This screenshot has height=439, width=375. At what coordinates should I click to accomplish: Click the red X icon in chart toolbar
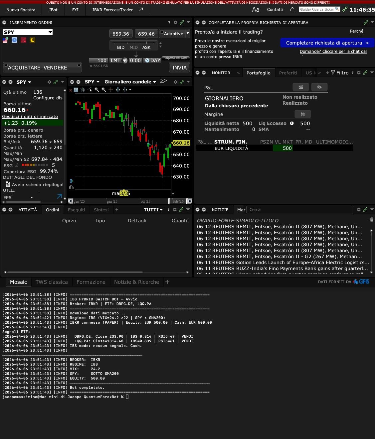[x=71, y=90]
